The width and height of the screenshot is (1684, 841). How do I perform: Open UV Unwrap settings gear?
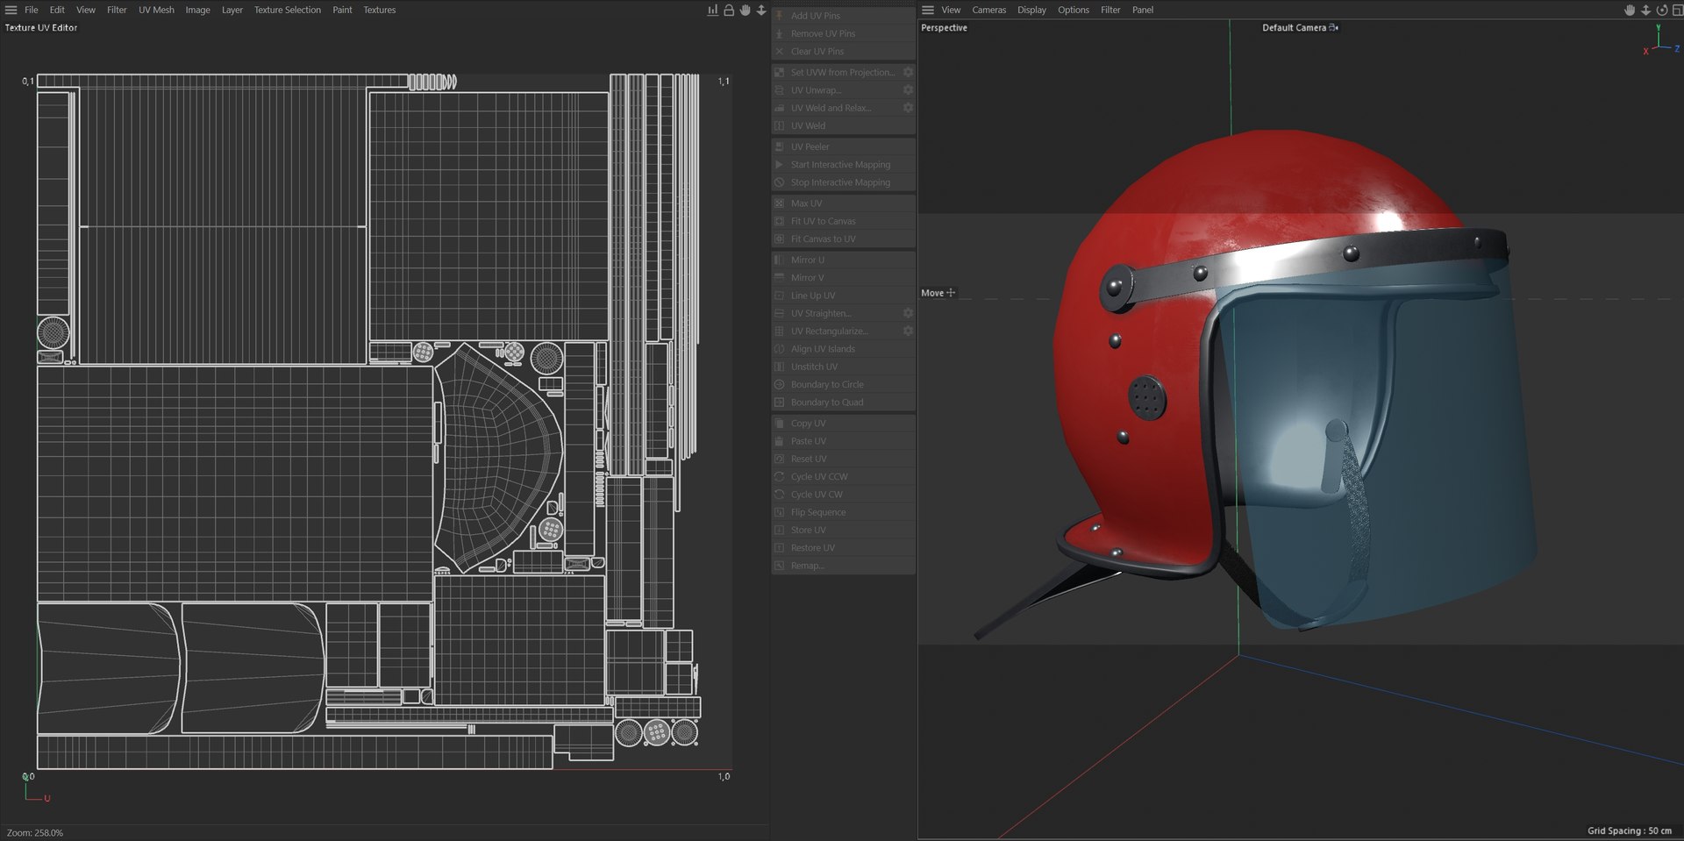coord(908,89)
